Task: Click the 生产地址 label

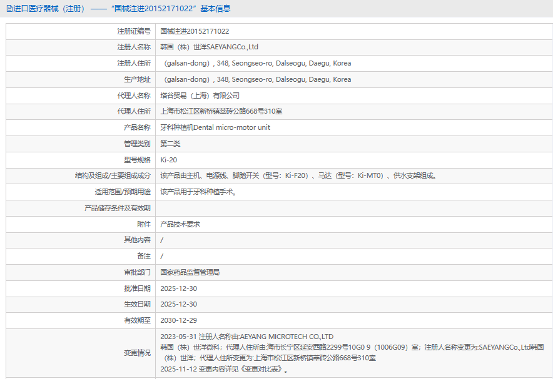Action: (x=137, y=79)
